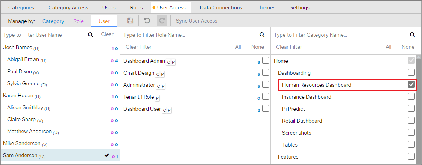Select user Paul Dixon
422x165 pixels.
click(62, 72)
